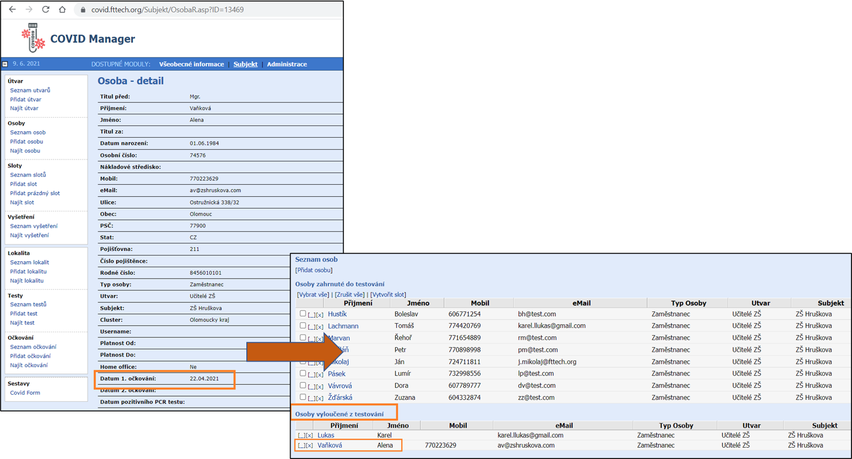Click the COVID Manager logo
The width and height of the screenshot is (852, 459).
(34, 38)
